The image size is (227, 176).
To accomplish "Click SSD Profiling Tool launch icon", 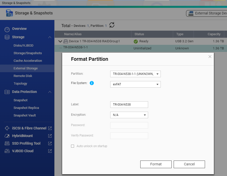I will click(50, 143).
